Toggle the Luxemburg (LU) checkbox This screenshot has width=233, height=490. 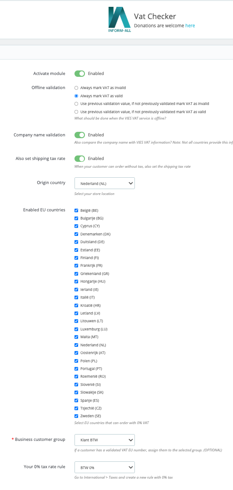76,329
